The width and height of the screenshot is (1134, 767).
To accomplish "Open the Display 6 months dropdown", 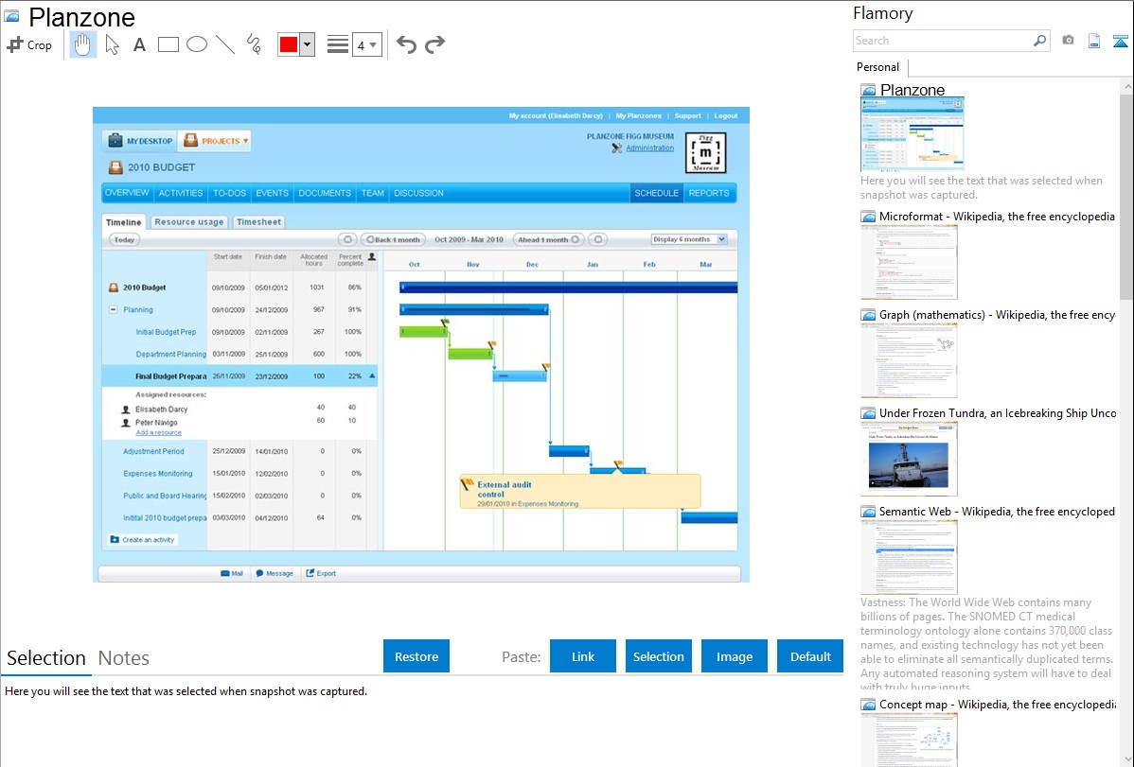I will [x=688, y=239].
